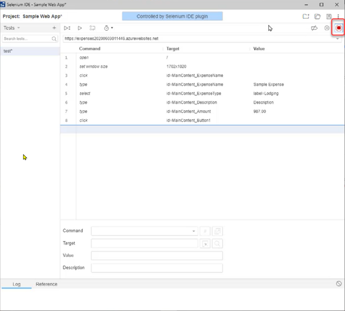
Task: Select the id=MainContent_Button1 target cell
Action: pyautogui.click(x=188, y=121)
